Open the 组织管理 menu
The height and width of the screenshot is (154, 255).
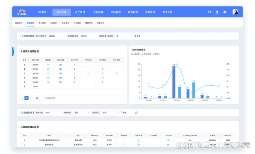(61, 12)
